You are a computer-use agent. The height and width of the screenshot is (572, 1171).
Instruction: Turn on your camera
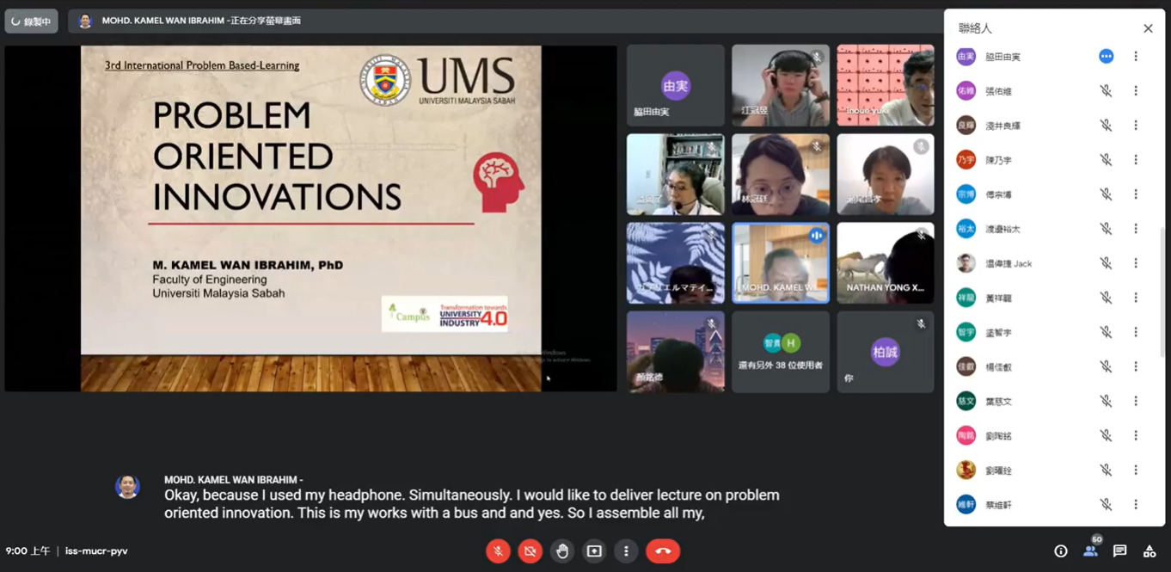[530, 551]
